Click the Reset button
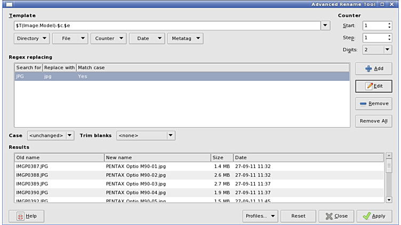Screen dimensions: 401x225 pyautogui.click(x=298, y=216)
